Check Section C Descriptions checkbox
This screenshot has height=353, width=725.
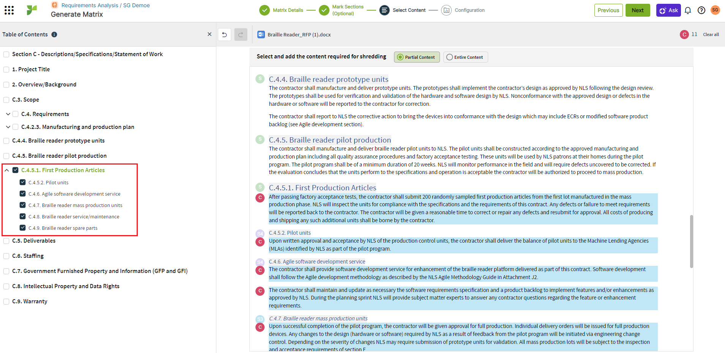point(6,55)
